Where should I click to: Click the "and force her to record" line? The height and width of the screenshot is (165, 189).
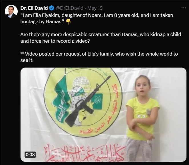[x=55, y=41]
